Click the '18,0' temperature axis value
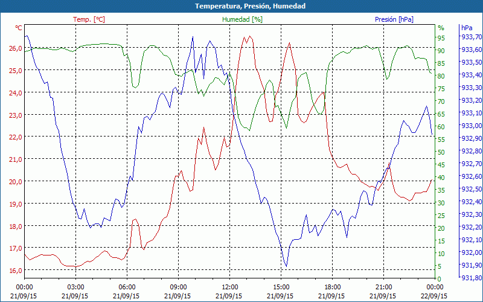483x302 pixels. [x=16, y=226]
